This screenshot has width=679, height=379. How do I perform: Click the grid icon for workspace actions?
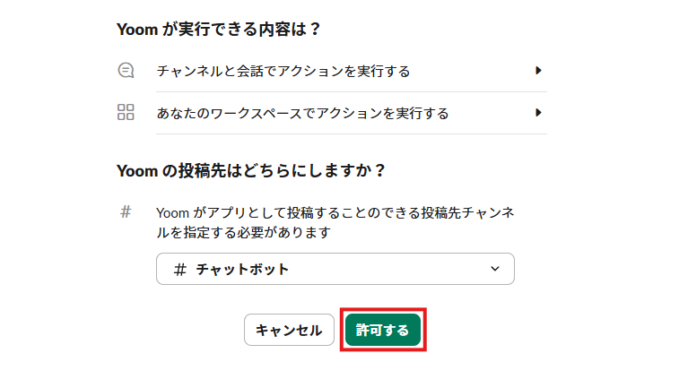point(126,113)
